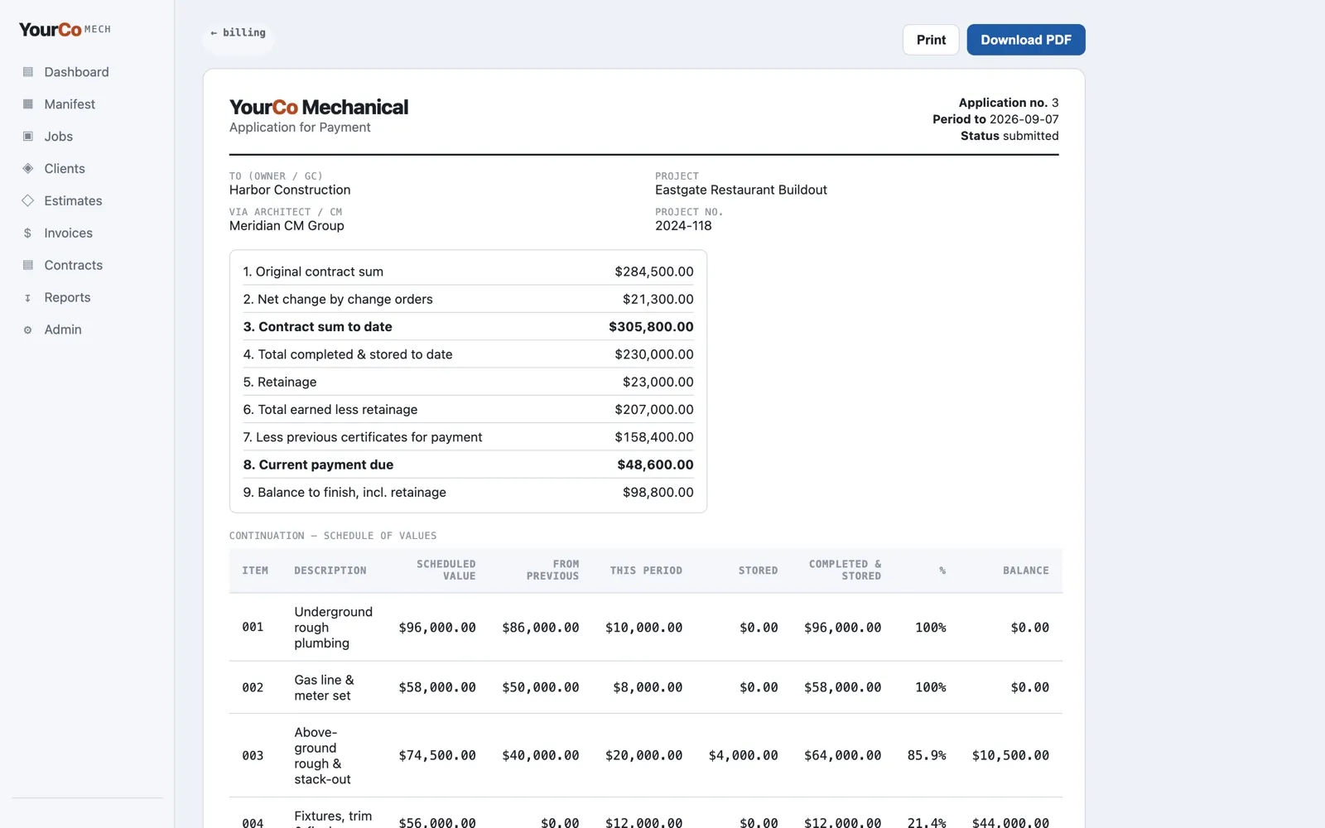Click Gas line & meter set description
This screenshot has height=828, width=1325.
click(x=324, y=688)
